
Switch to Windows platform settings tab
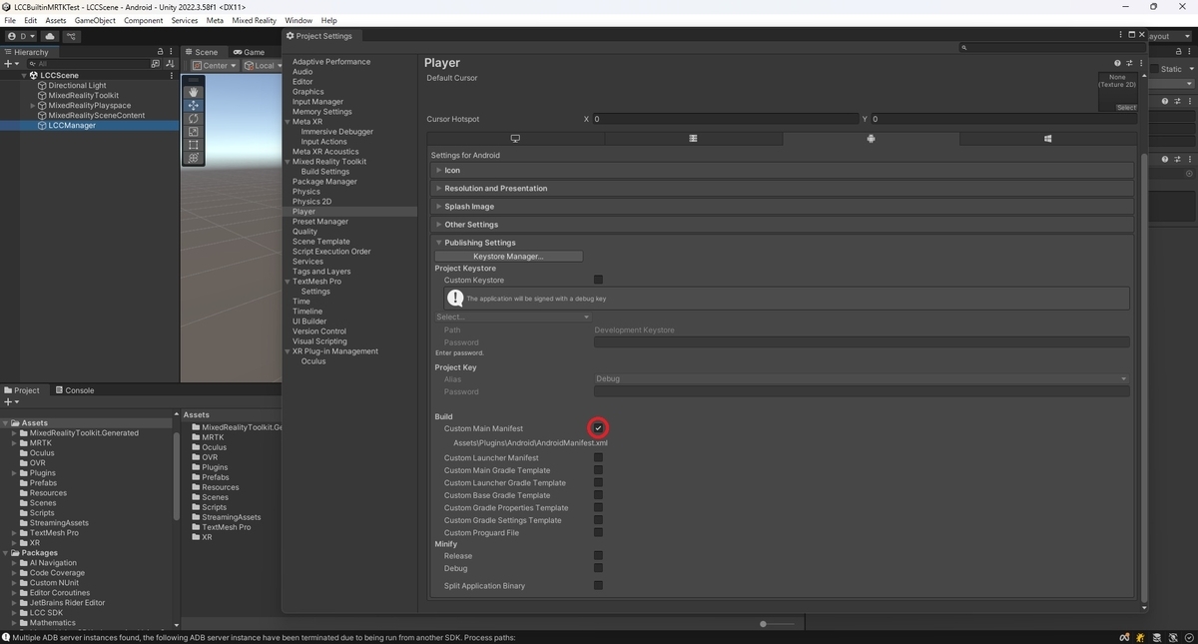pyautogui.click(x=1047, y=139)
